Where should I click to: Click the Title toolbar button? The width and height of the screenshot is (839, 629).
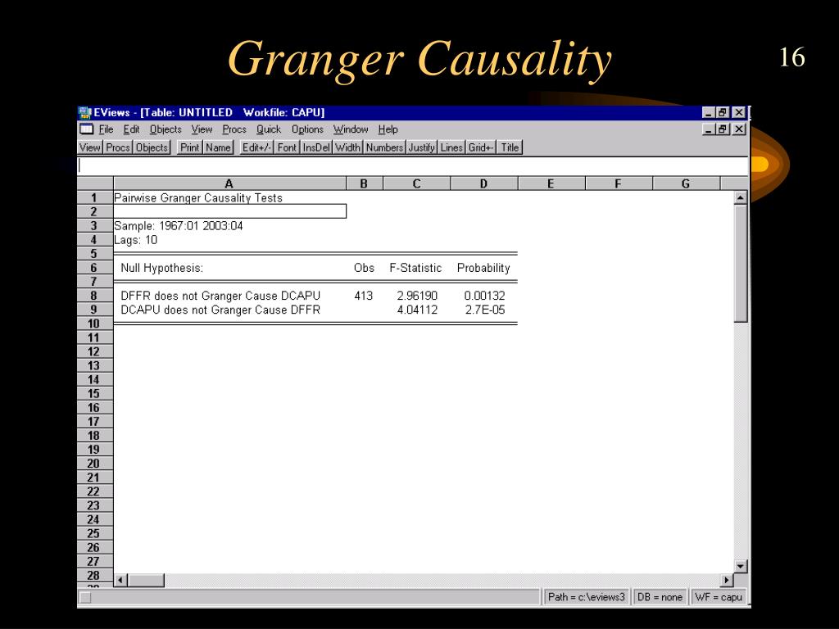point(510,147)
